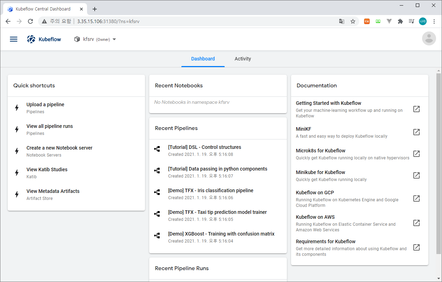Screen dimensions: 442x282
Task: Open external link icon for Kubeflow on AWS
Action: (x=416, y=223)
